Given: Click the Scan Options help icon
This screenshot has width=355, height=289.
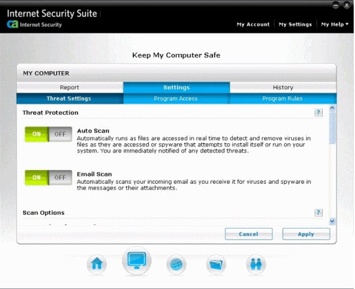Looking at the screenshot, I should [x=318, y=213].
